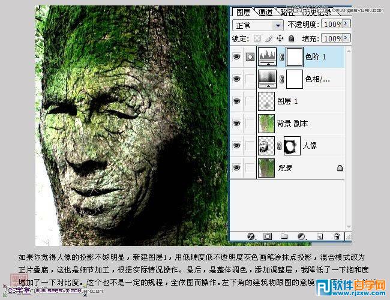
Task: Click mask indicator box on 色阶 1
Action: pos(250,57)
